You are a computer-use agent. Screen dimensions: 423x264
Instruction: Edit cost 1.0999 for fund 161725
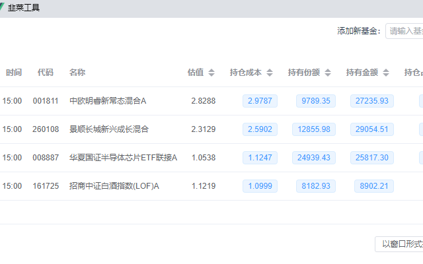[x=260, y=186]
